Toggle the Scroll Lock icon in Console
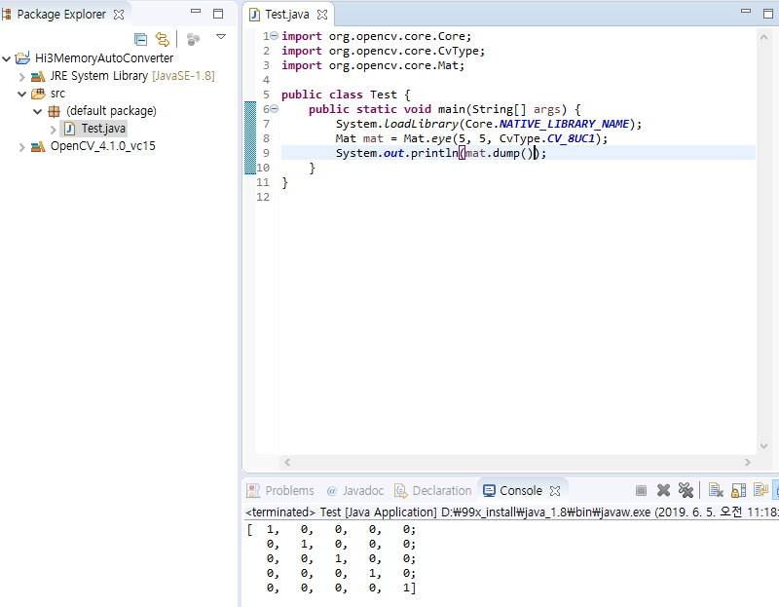 (x=738, y=490)
